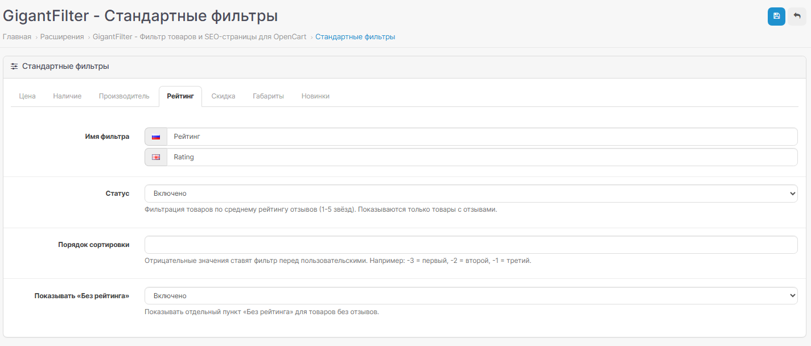Open Расширения breadcrumb link
811x346 pixels.
coord(62,37)
